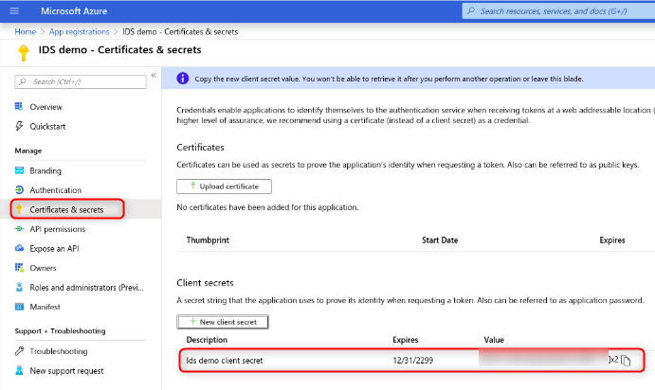Focus the top resource search bar

pyautogui.click(x=558, y=11)
